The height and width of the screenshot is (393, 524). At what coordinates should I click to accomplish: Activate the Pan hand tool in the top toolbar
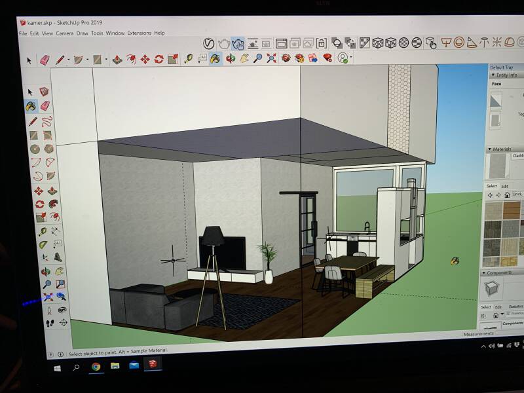(x=244, y=58)
